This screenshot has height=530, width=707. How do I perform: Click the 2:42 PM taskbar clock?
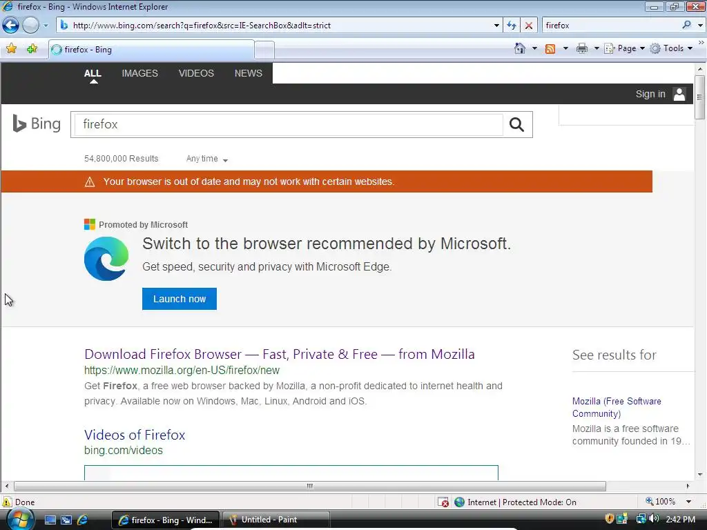tap(680, 520)
